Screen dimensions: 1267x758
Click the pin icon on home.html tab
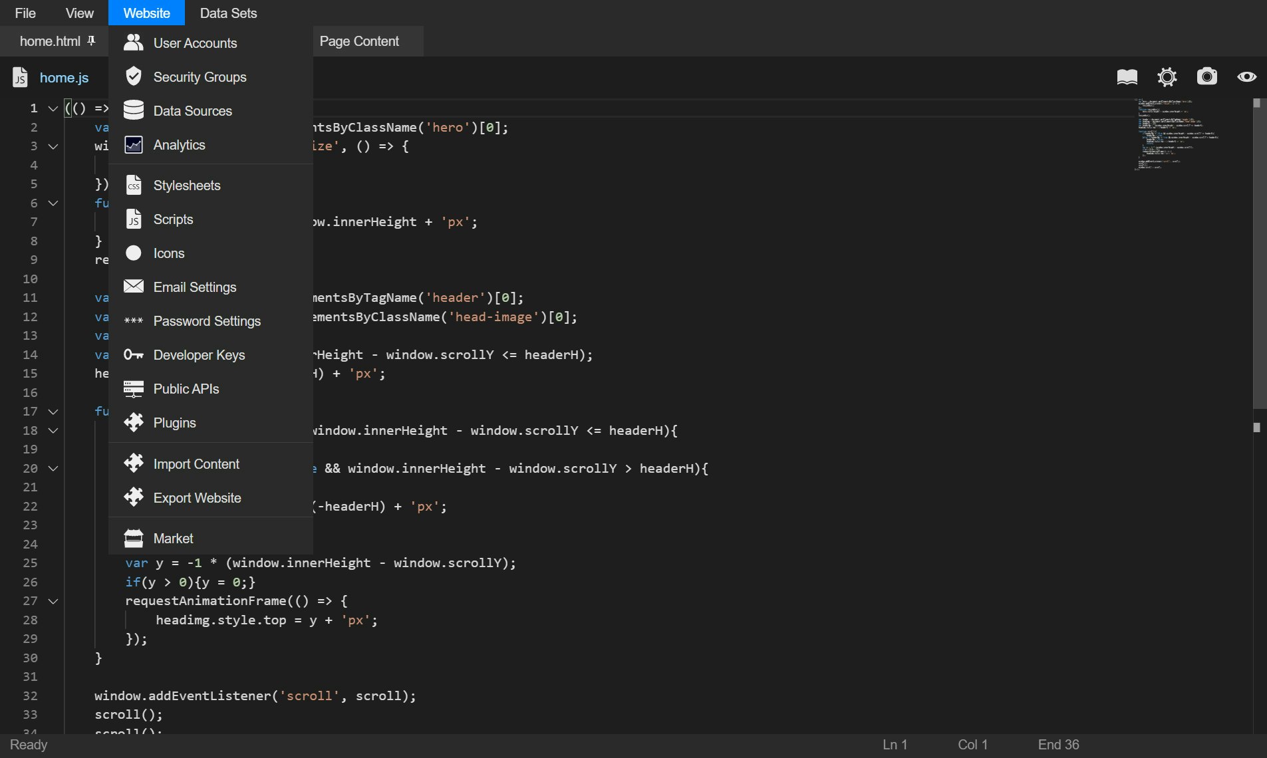click(92, 41)
